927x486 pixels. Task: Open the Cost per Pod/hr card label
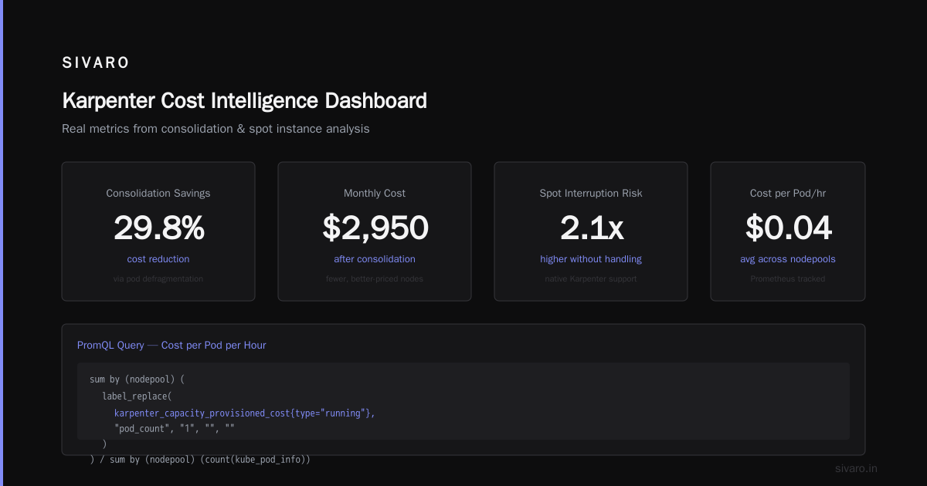[x=788, y=194]
